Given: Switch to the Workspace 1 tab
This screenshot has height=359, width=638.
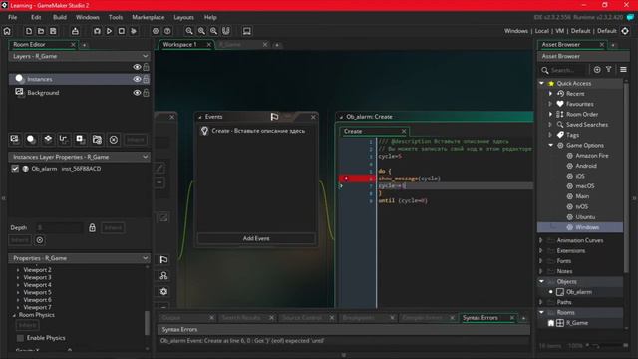Looking at the screenshot, I should point(179,44).
